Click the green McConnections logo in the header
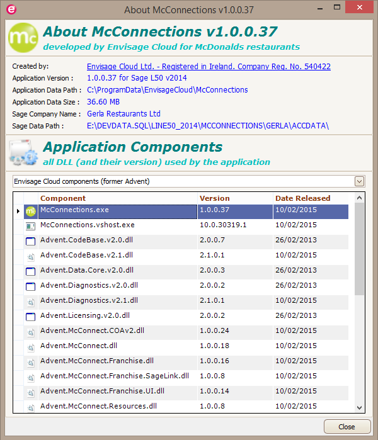Image resolution: width=378 pixels, height=440 pixels. pyautogui.click(x=23, y=38)
